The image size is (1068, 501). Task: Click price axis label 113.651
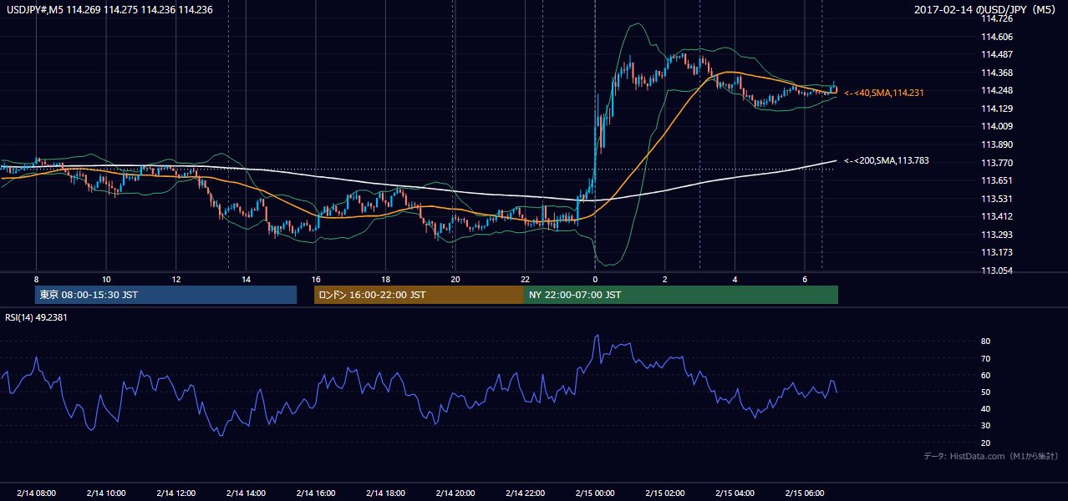click(x=996, y=180)
